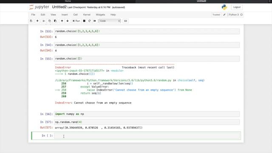This screenshot has height=153, width=272.
Task: Click traceback line 258 raise IndexError
Action: click(123, 90)
